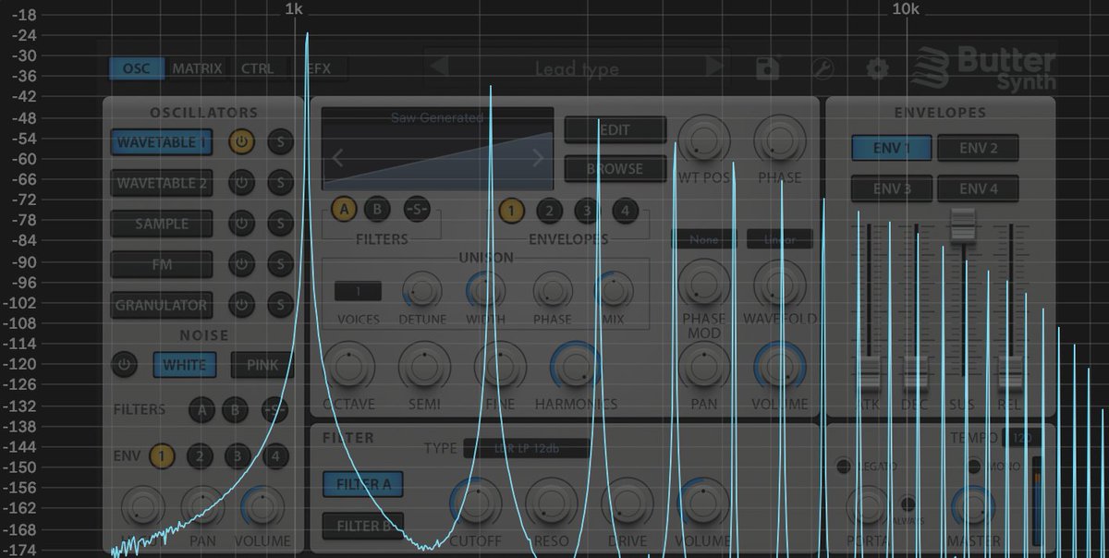This screenshot has width=1109, height=558.
Task: Click the save preset disk icon
Action: 767,69
